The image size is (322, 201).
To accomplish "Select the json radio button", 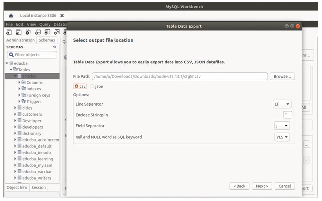I will 92,86.
